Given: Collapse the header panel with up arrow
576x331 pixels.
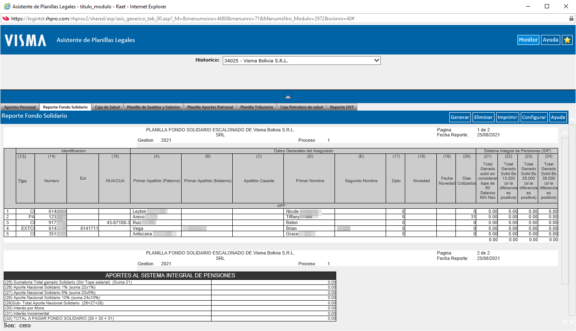Looking at the screenshot, I should 288,96.
